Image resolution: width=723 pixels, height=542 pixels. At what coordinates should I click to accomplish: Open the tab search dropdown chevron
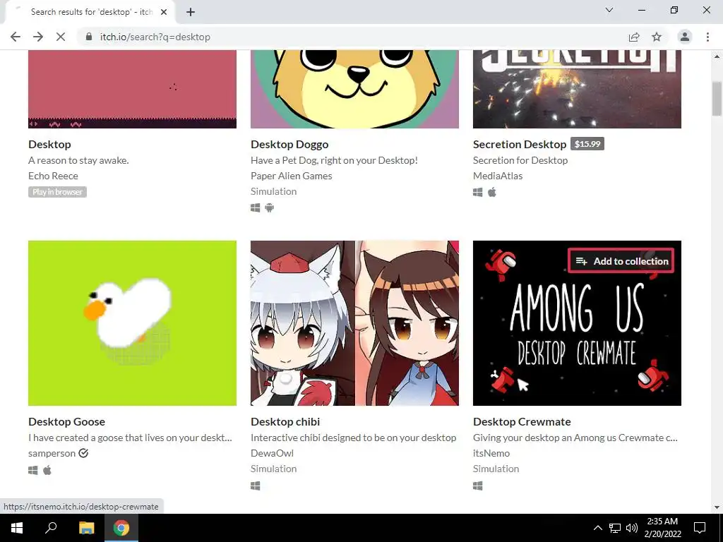pos(609,10)
